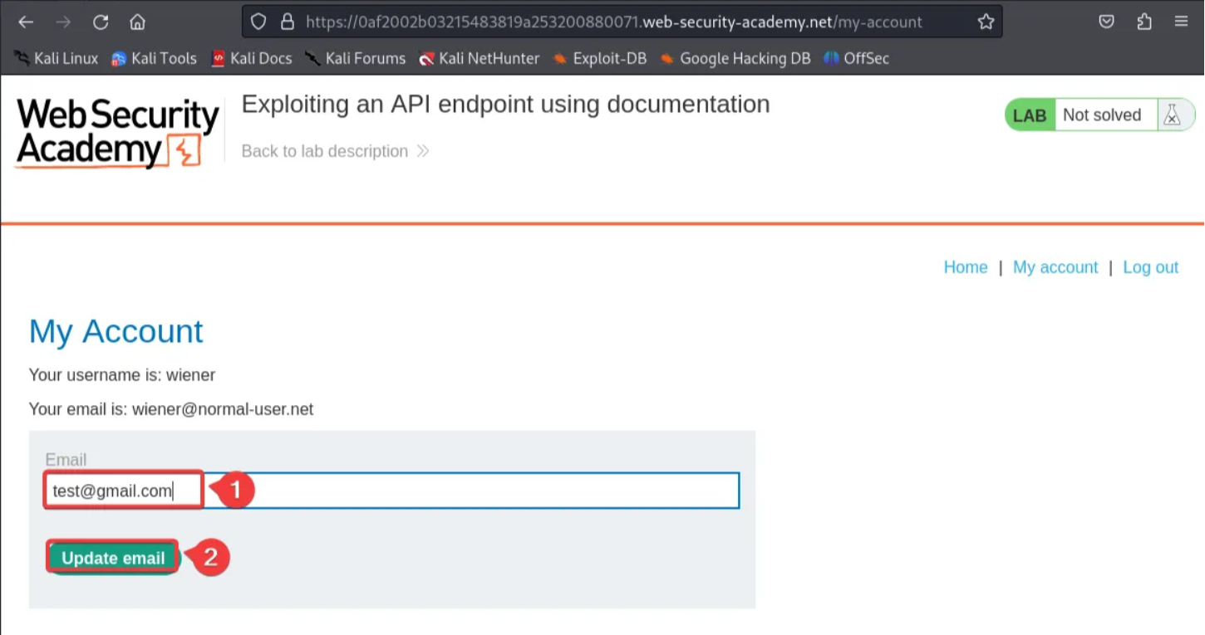This screenshot has height=635, width=1205.
Task: Open the My account link
Action: 1055,267
